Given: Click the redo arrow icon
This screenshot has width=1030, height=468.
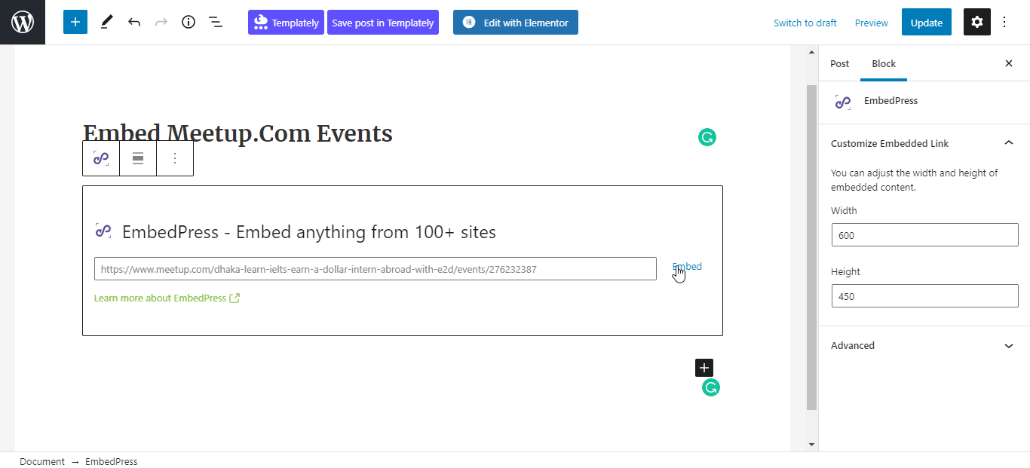Looking at the screenshot, I should (x=161, y=22).
